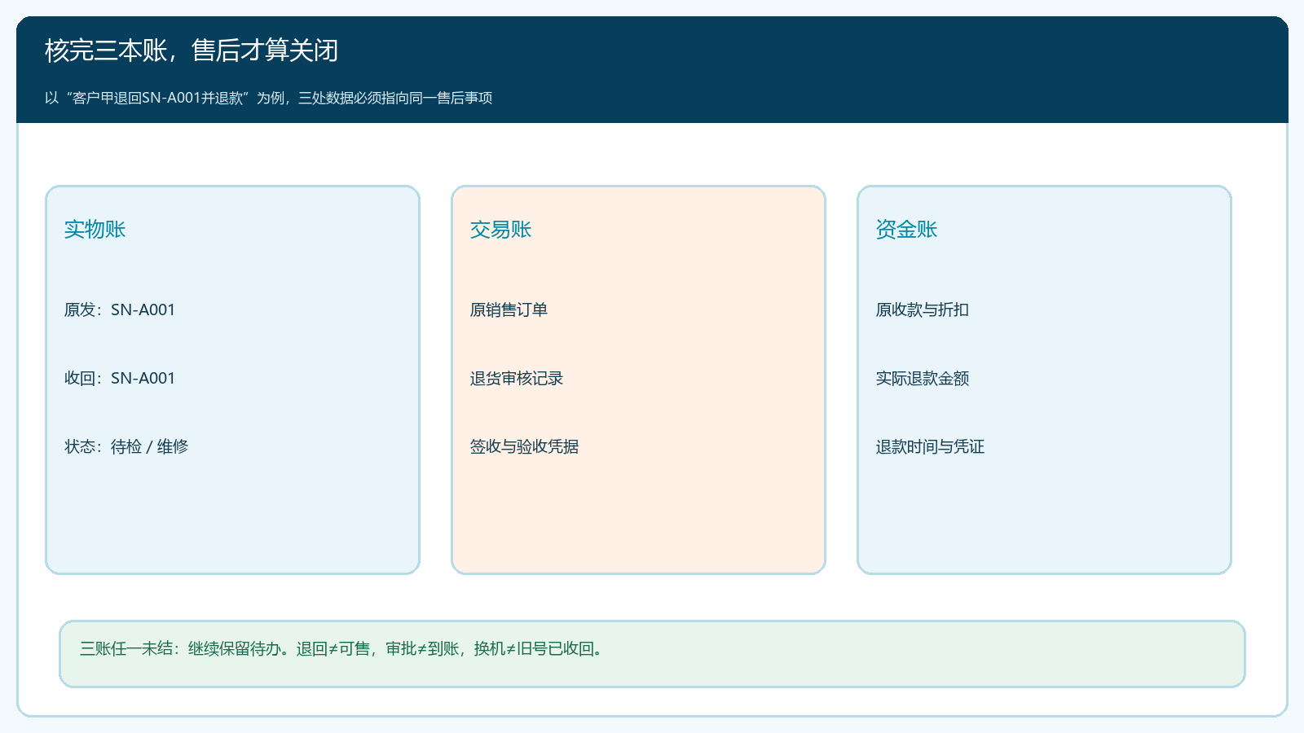The image size is (1304, 733).
Task: Click the green note starting 三账任一未结
Action: 652,654
